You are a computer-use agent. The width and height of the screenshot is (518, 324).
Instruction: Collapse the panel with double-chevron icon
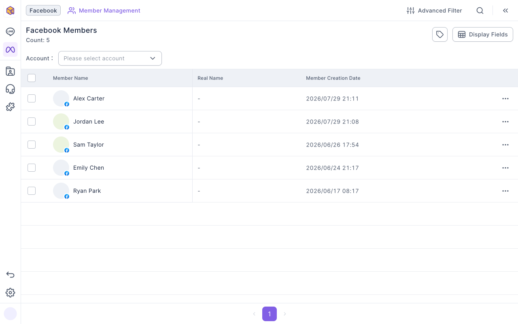(x=505, y=11)
